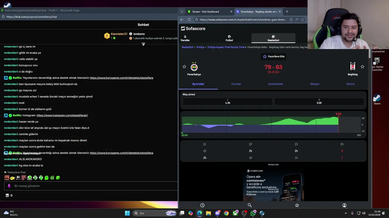The width and height of the screenshot is (389, 218).
Task: Open the Türkiye breadcrumb link
Action: pyautogui.click(x=200, y=47)
